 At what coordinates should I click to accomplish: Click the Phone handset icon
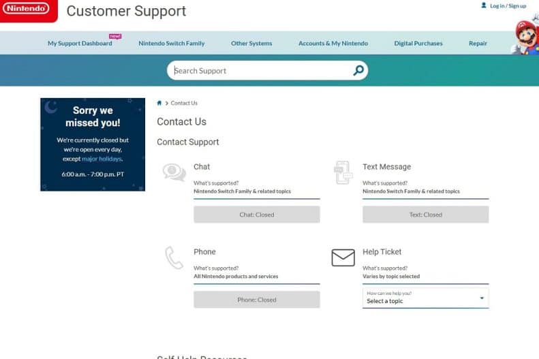(174, 257)
